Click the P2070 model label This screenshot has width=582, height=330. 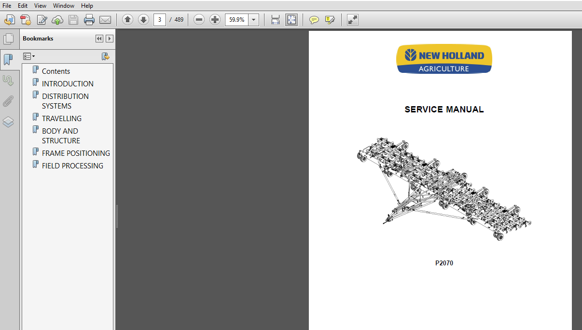pos(444,263)
